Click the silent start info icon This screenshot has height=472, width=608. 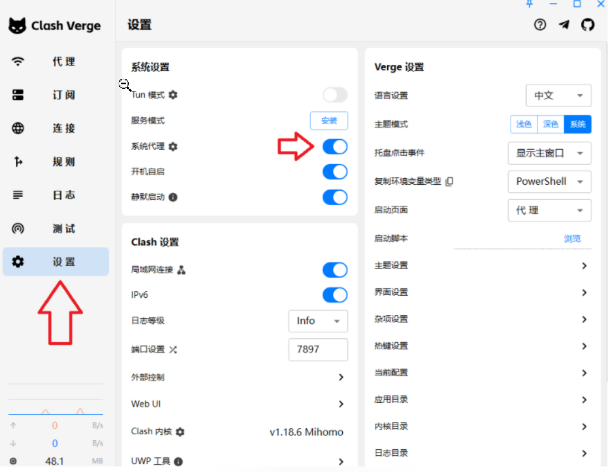point(173,197)
